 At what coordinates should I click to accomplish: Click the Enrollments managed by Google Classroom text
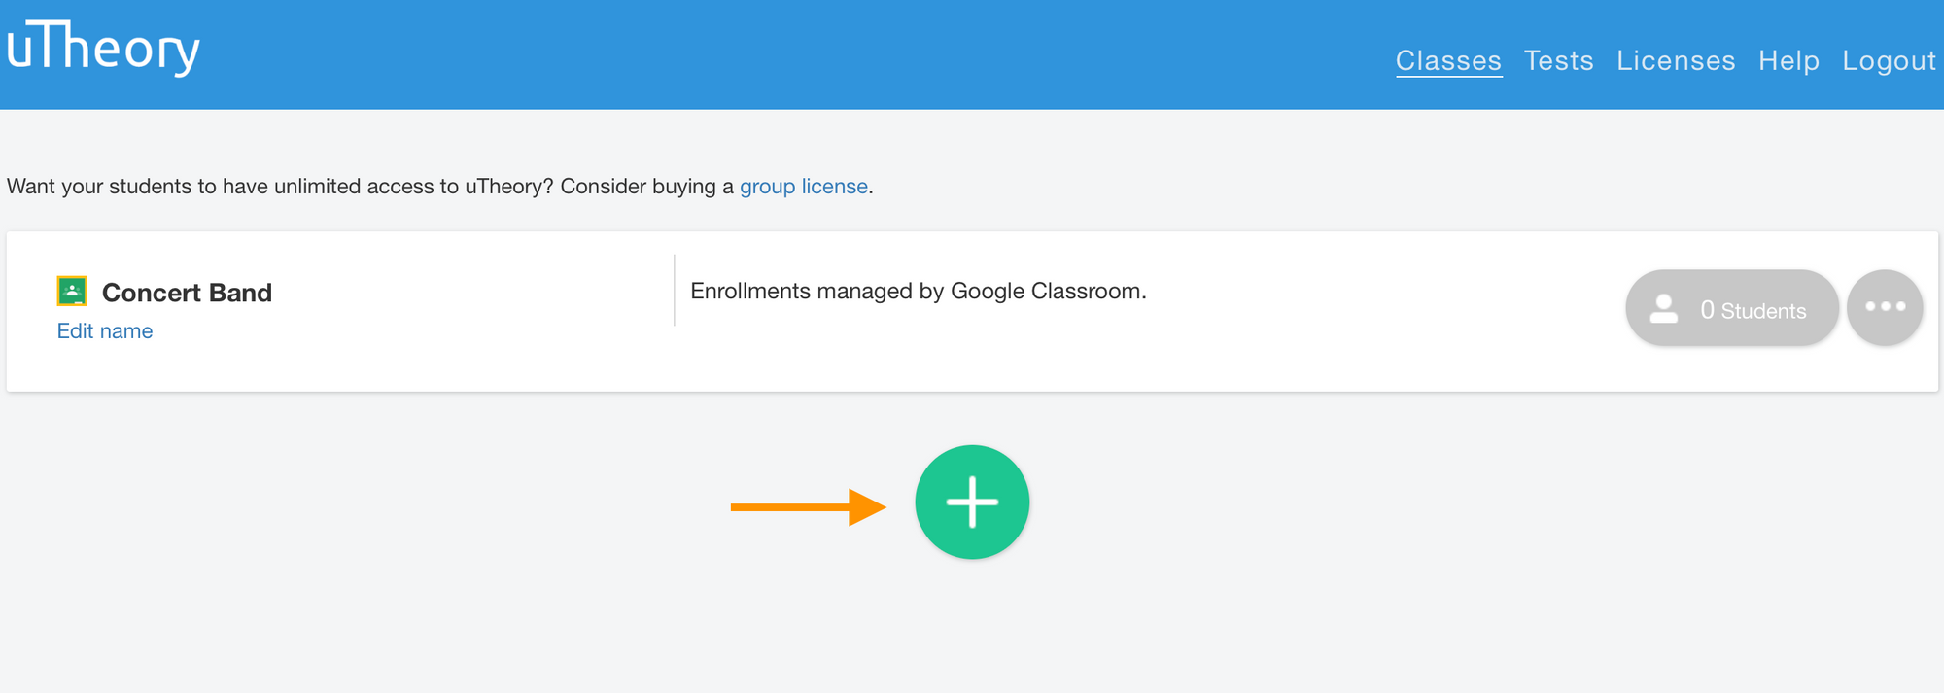pyautogui.click(x=919, y=292)
